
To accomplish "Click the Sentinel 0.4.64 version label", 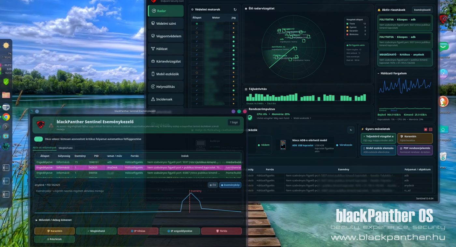I will click(425, 199).
